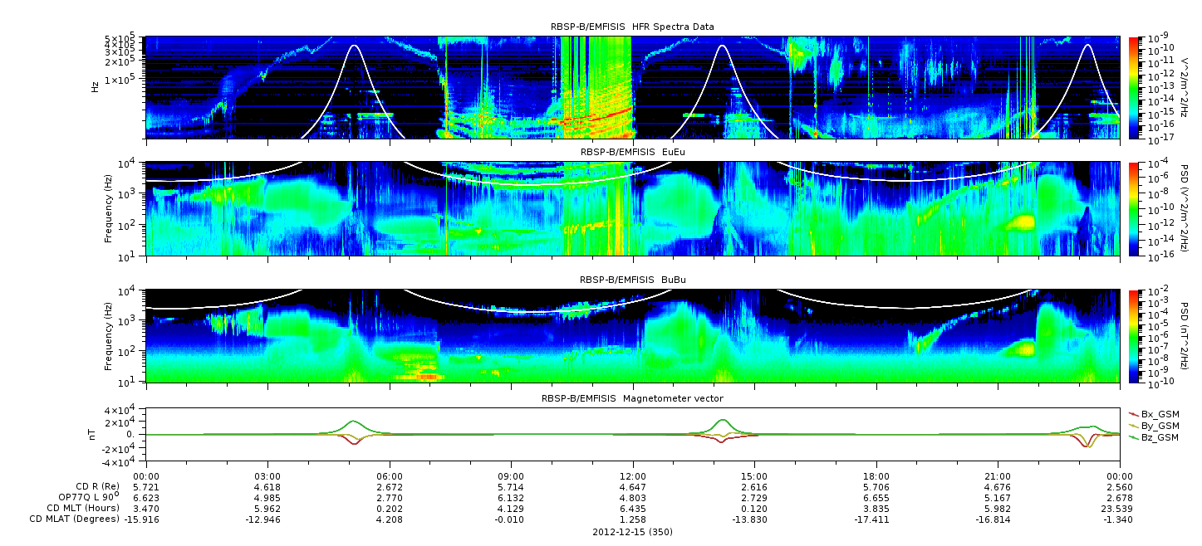1202x546 pixels.
Task: Click the HFR Spectra Data plot title
Action: pos(631,27)
